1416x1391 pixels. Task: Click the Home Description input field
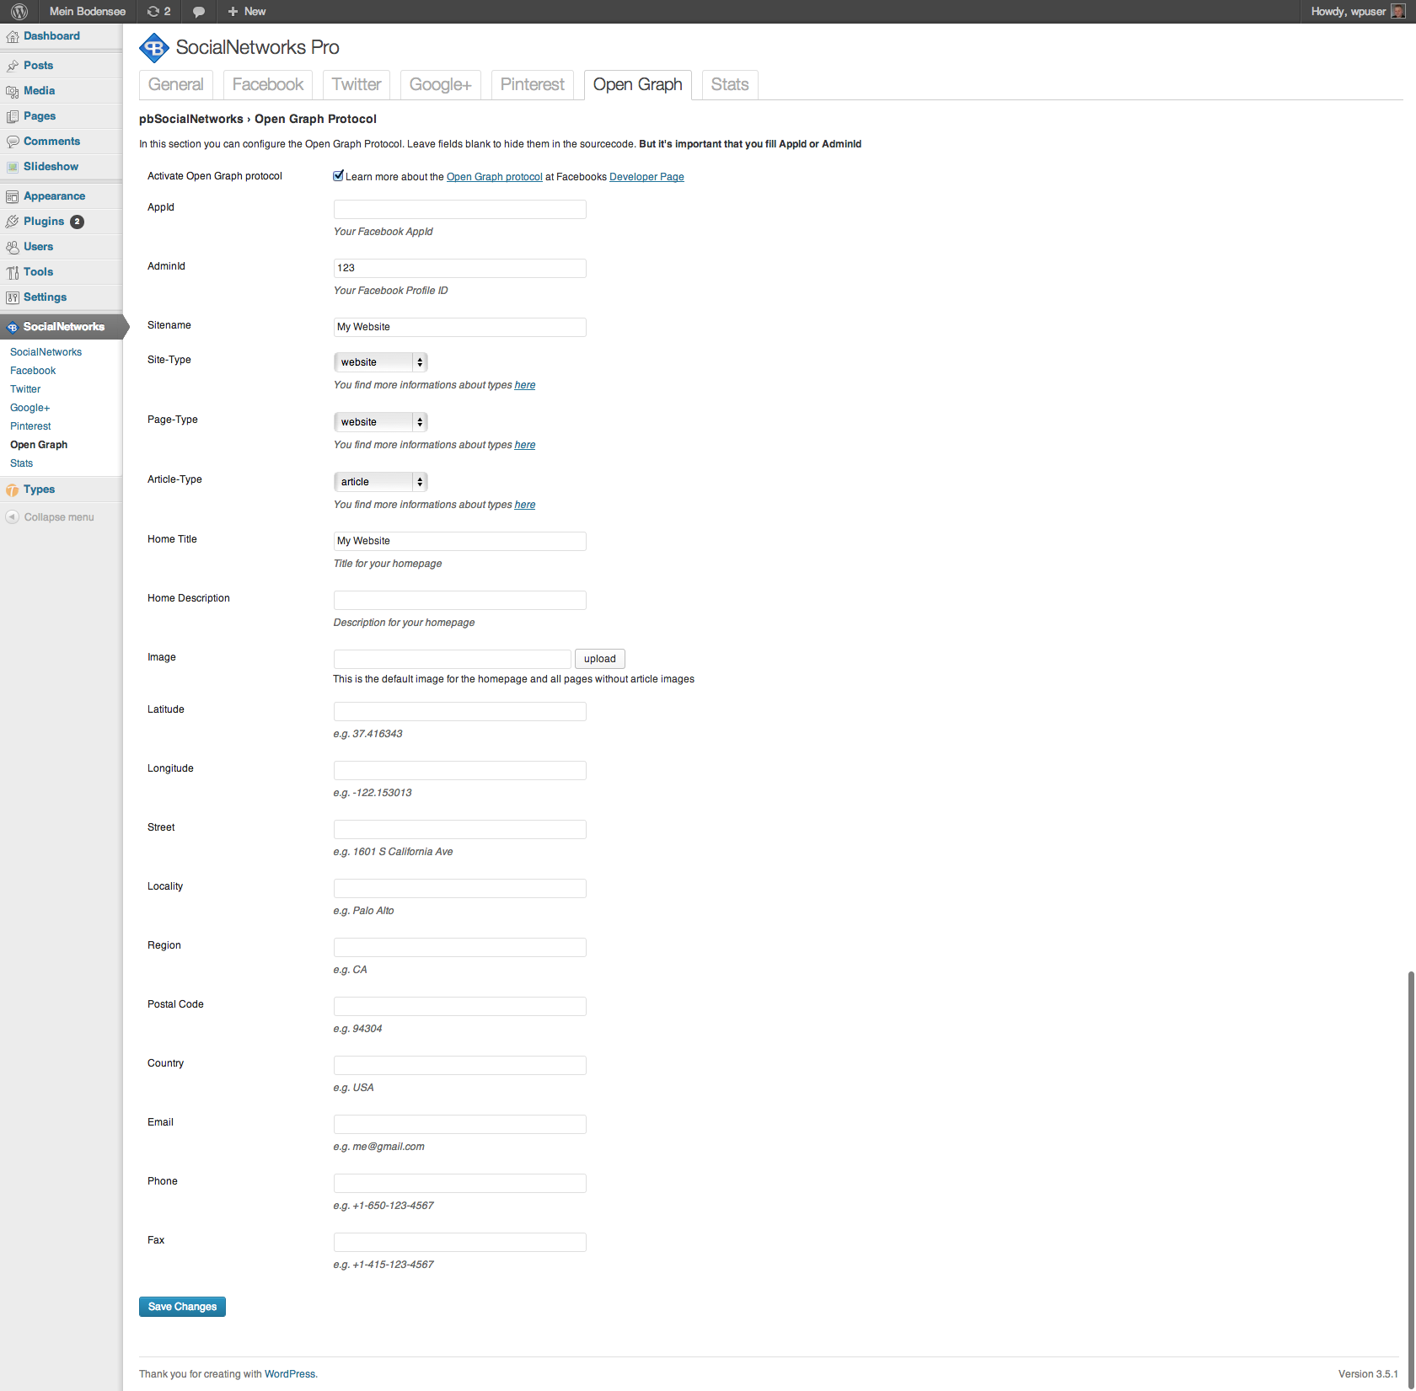pos(459,600)
